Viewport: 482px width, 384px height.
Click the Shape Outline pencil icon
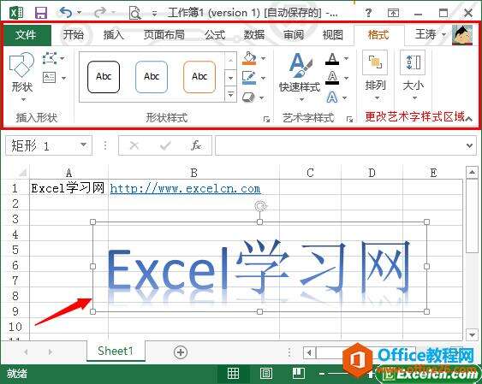click(249, 78)
